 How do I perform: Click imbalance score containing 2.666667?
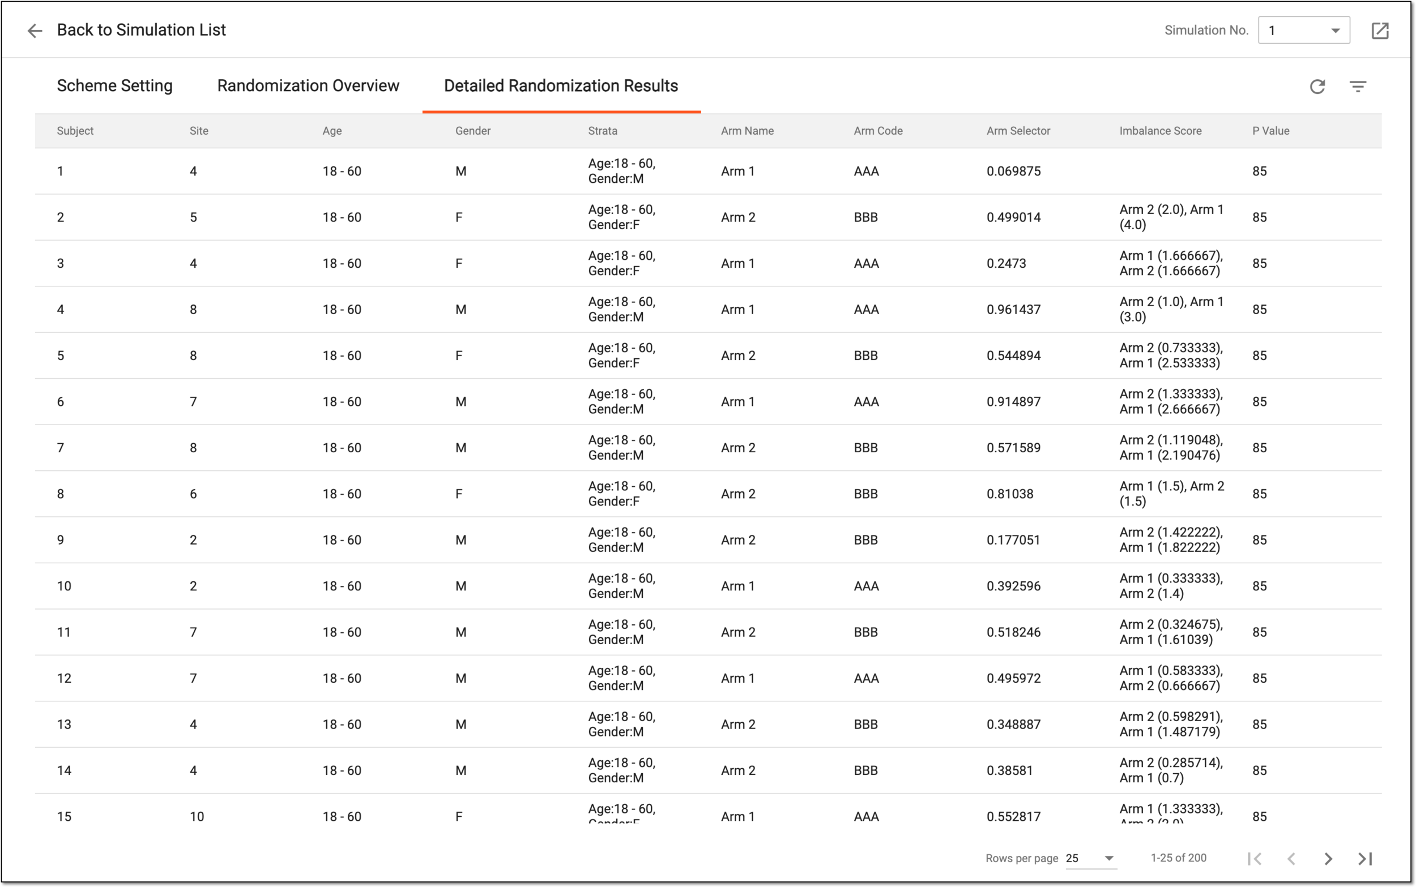pyautogui.click(x=1171, y=402)
